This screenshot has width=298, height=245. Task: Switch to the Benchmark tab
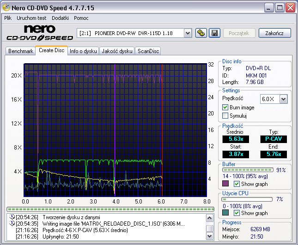(21, 51)
